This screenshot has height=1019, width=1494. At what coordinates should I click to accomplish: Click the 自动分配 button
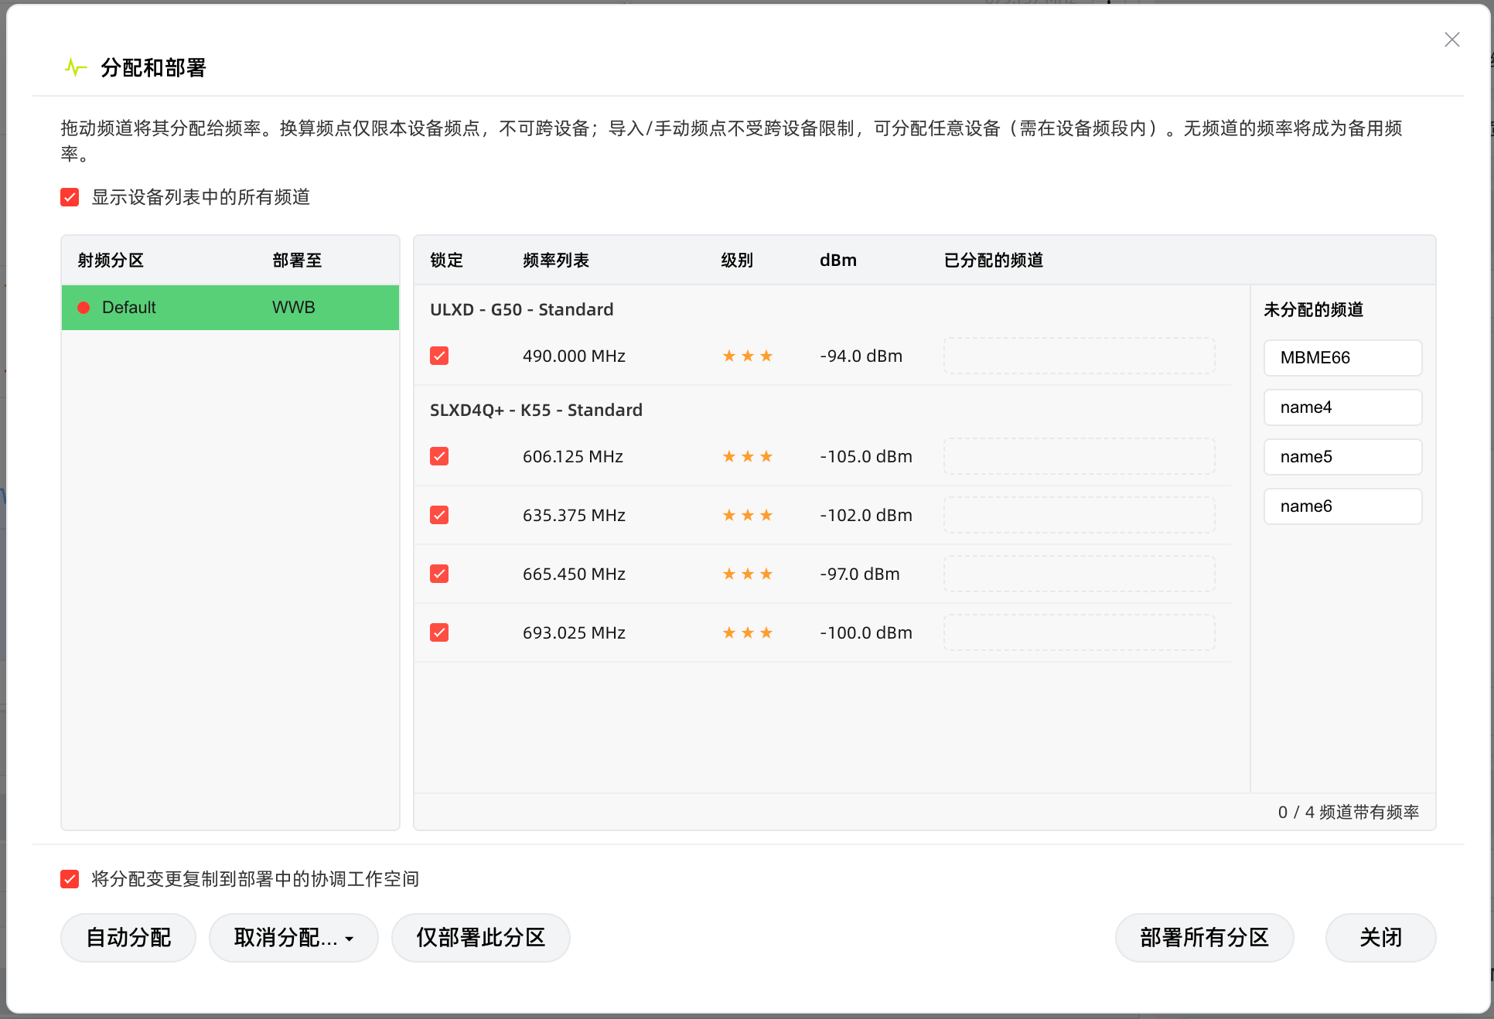(128, 938)
